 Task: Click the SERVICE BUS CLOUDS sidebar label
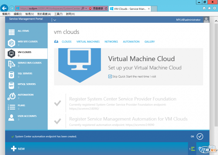[30, 63]
